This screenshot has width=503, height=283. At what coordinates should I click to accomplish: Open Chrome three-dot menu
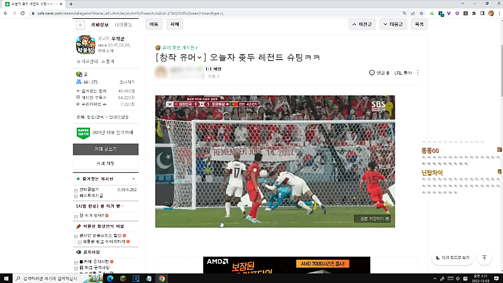499,13
